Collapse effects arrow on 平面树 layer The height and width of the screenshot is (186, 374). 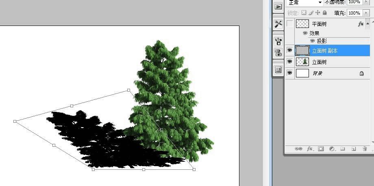[x=368, y=24]
